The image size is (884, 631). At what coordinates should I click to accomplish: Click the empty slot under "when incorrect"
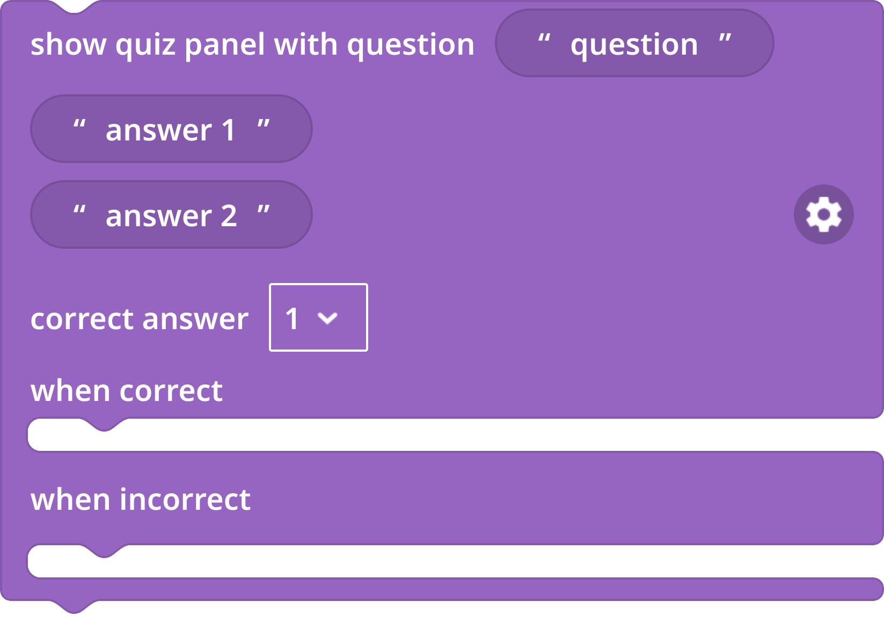pyautogui.click(x=455, y=562)
